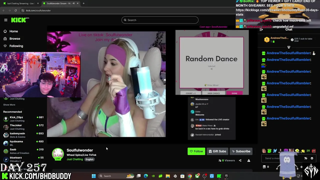
Task: Open Task View from the taskbar
Action: [x=138, y=176]
